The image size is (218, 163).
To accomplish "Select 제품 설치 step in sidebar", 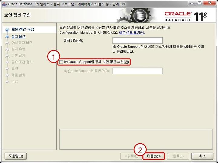I will point(18,75).
